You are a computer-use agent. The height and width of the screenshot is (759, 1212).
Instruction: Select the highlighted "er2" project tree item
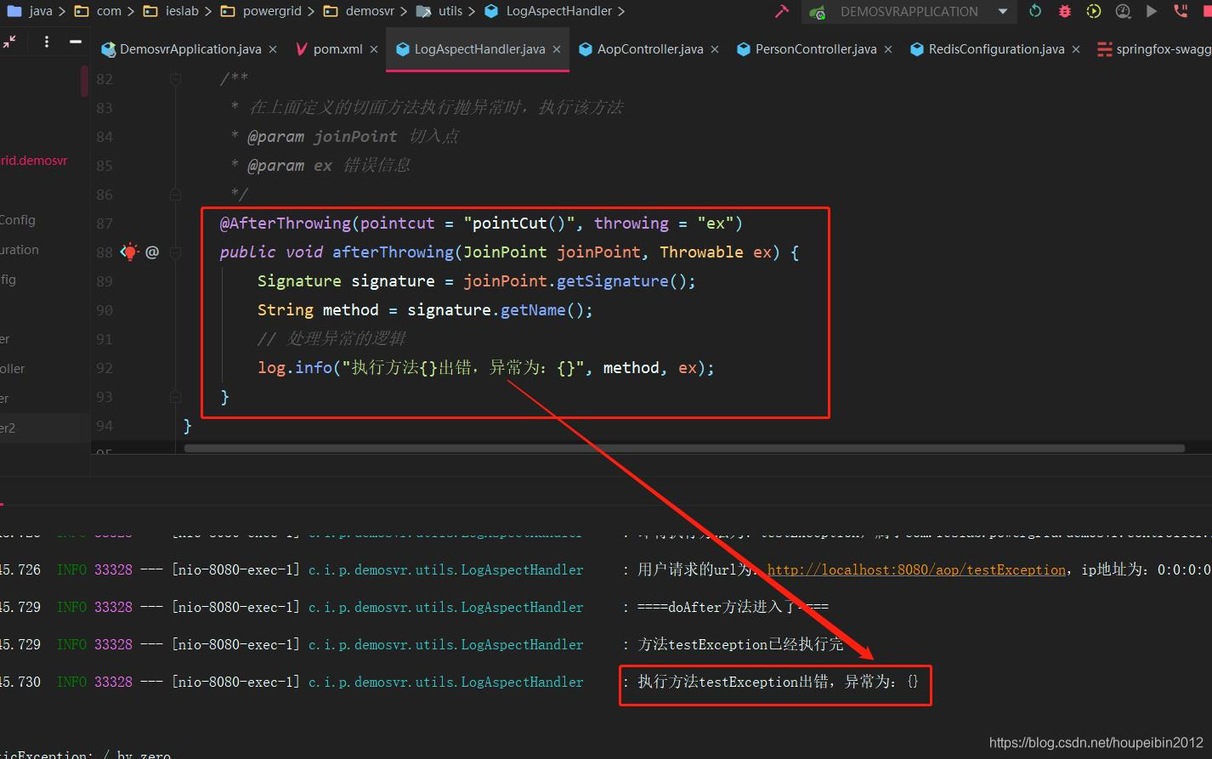[x=44, y=428]
